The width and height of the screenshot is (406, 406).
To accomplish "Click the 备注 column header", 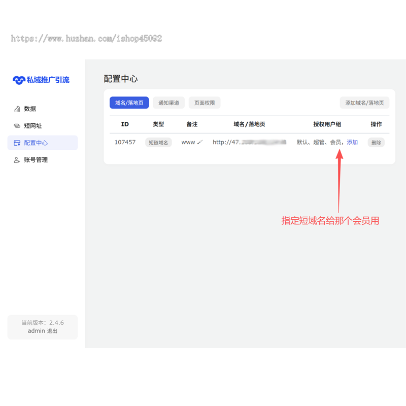I will pos(192,124).
